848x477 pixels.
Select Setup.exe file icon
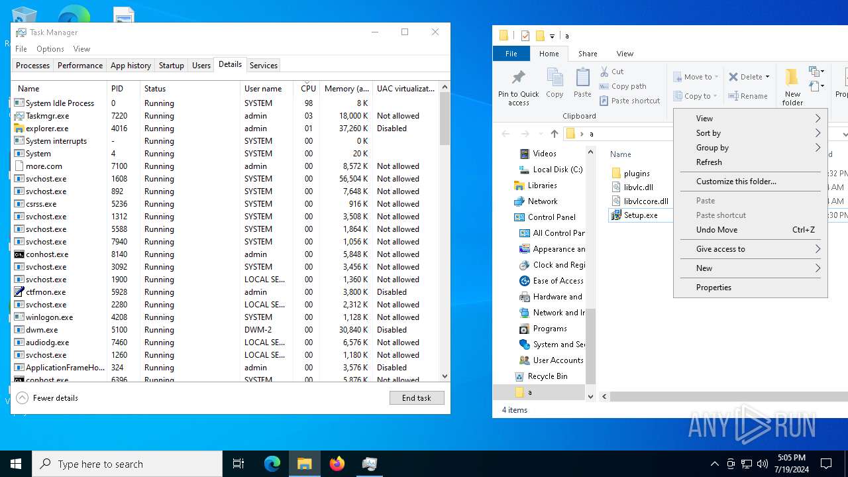coord(616,215)
